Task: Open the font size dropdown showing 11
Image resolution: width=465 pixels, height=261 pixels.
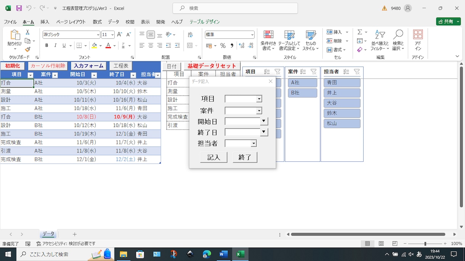Action: [112, 35]
